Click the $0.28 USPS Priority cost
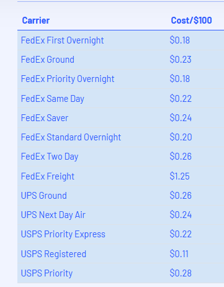224x287 pixels. coord(181,273)
